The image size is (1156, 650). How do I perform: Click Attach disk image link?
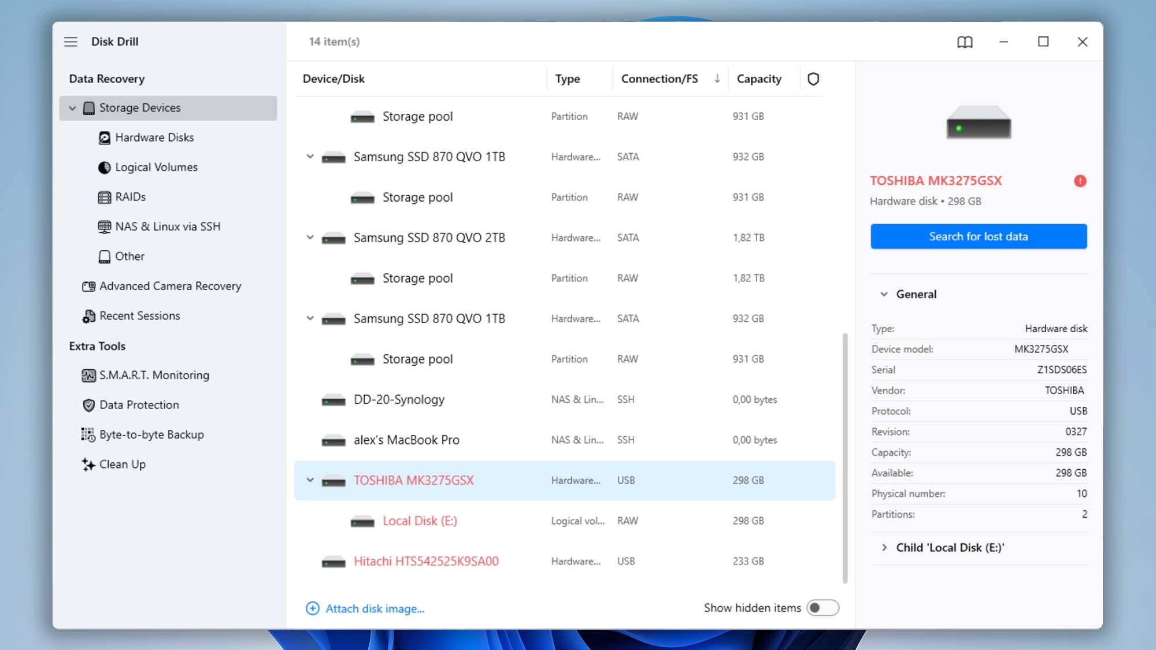375,608
